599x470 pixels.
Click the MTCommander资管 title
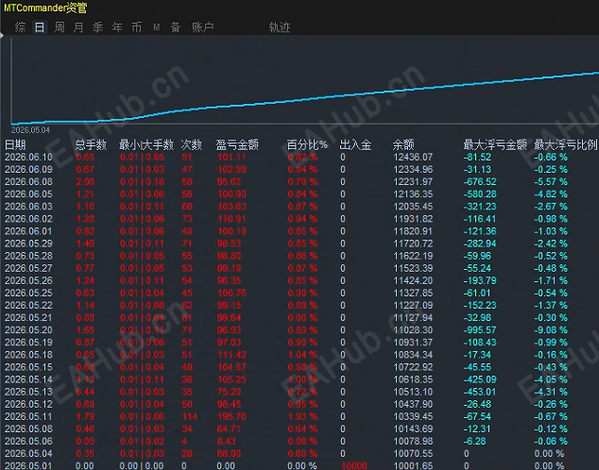pyautogui.click(x=45, y=8)
